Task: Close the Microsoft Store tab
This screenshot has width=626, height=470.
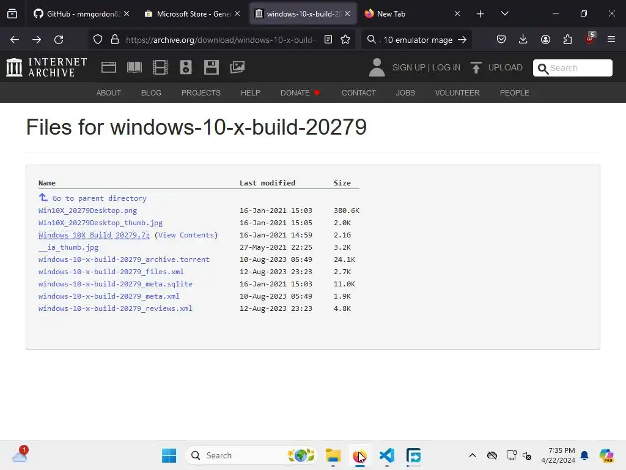Action: 237,13
